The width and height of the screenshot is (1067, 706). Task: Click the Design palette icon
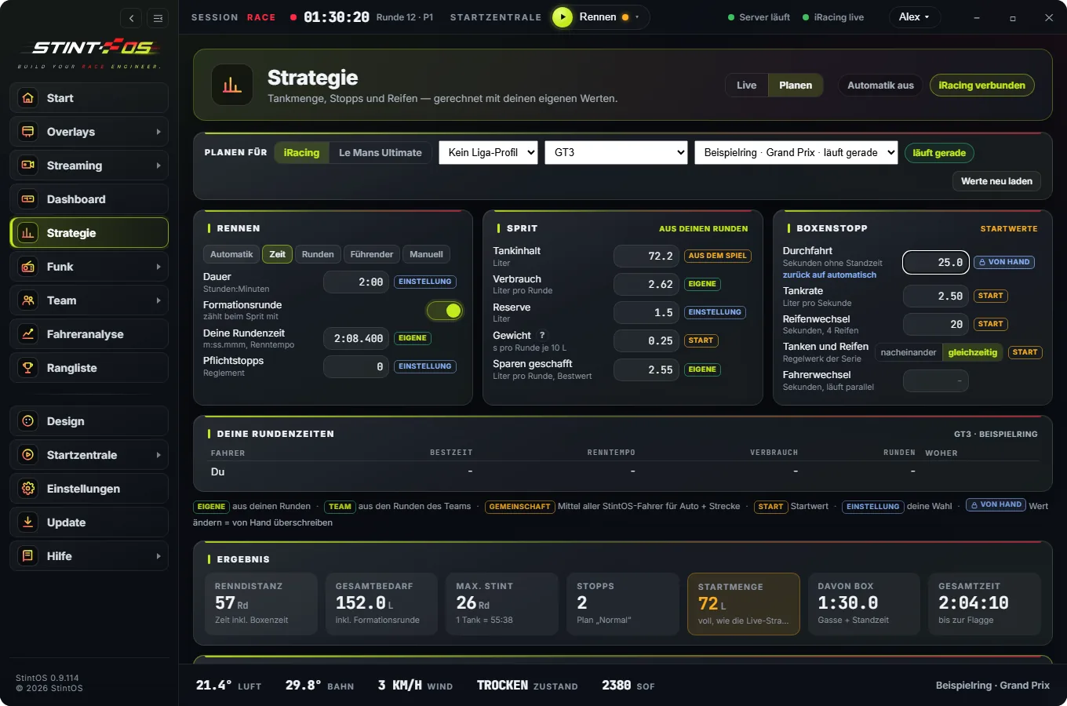(x=28, y=421)
